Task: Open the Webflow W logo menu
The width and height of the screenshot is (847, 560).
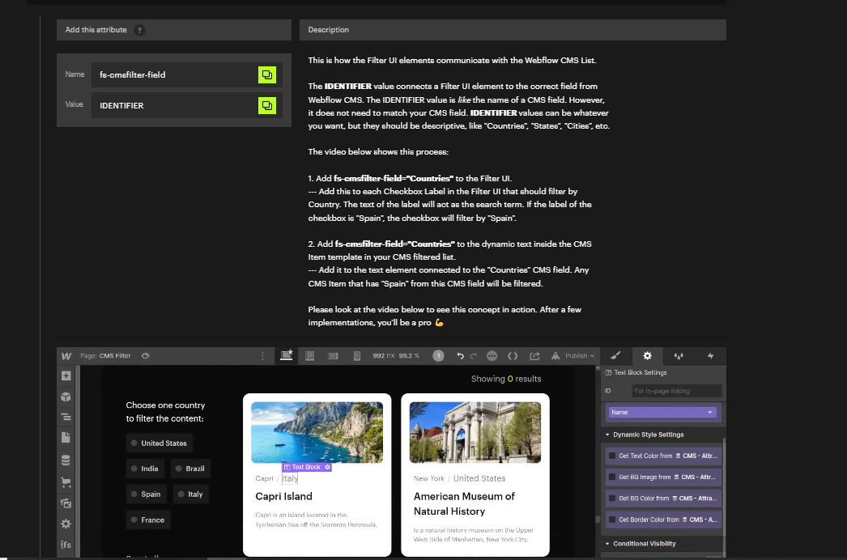Action: coord(66,356)
